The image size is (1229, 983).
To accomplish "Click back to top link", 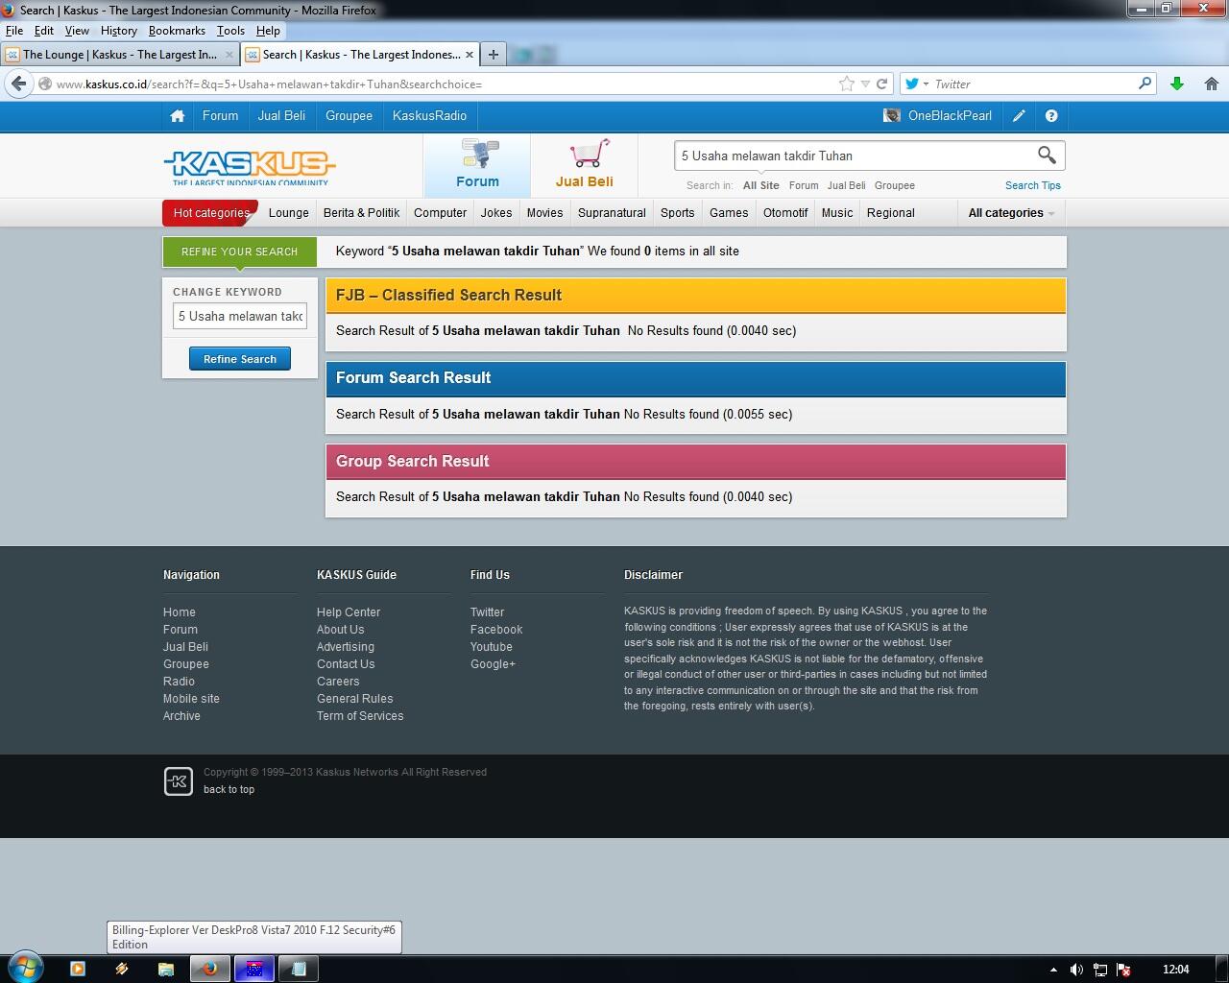I will pos(229,789).
